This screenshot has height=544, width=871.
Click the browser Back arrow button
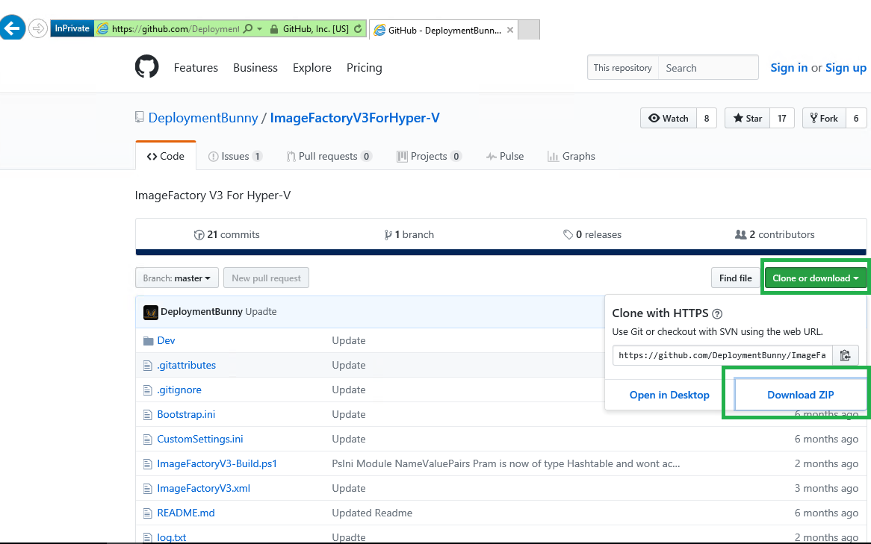12,28
